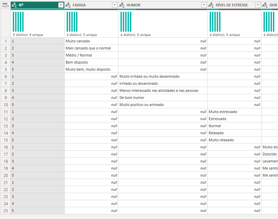Open the Nº column filter dropdown
278x219 pixels.
(61, 5)
